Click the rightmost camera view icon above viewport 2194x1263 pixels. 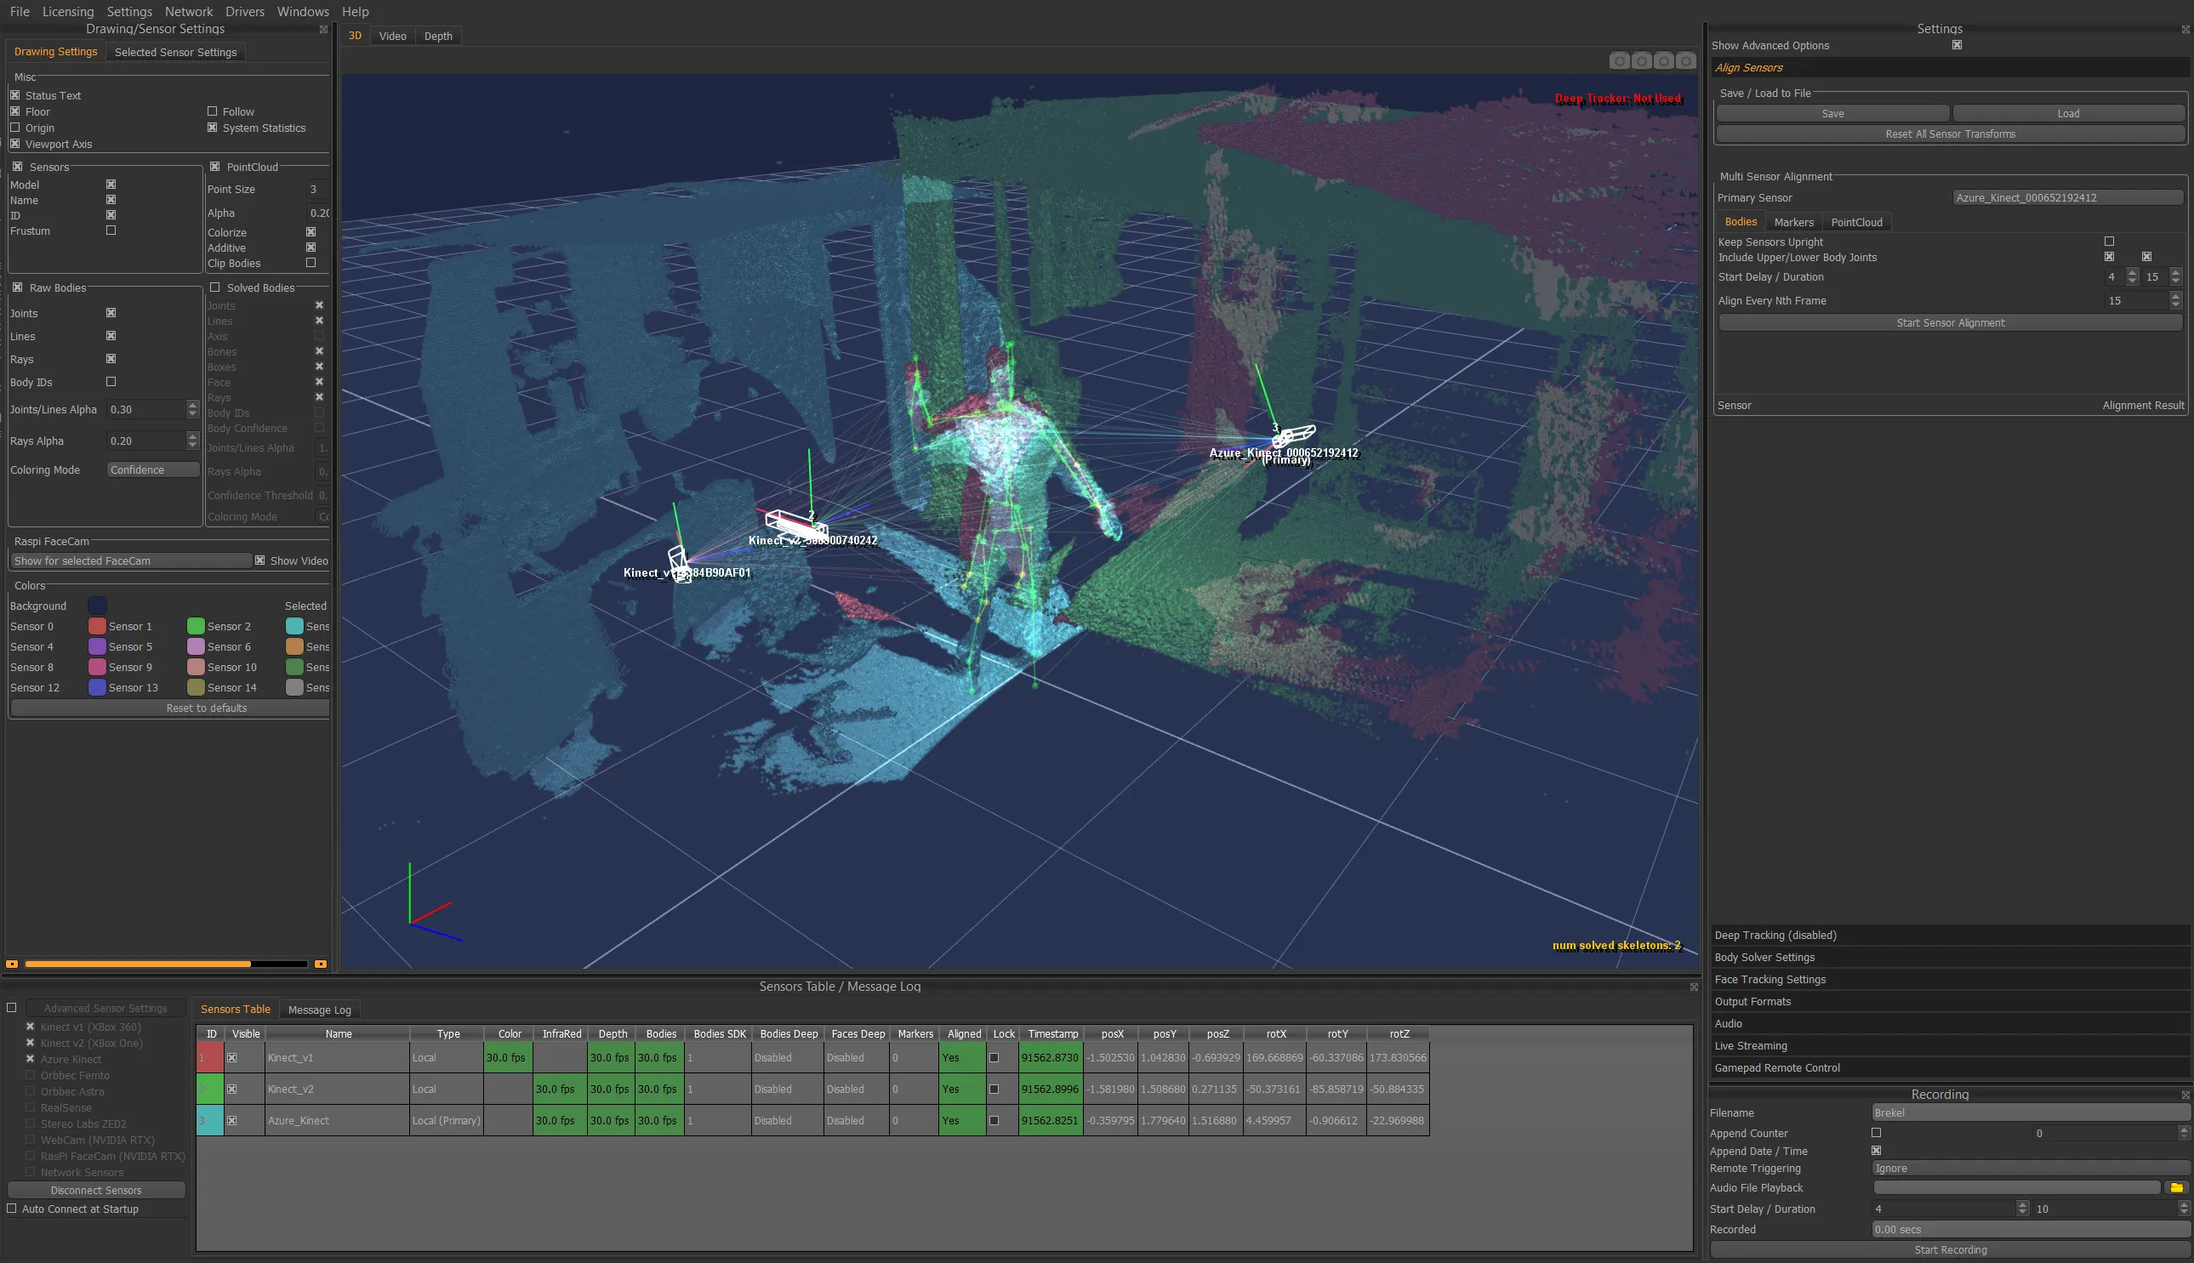pos(1684,60)
